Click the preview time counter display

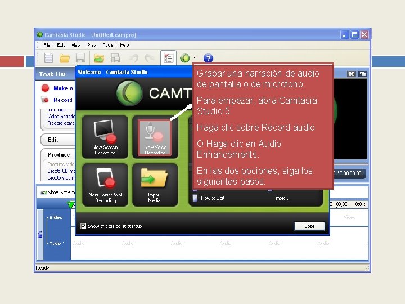pos(348,173)
